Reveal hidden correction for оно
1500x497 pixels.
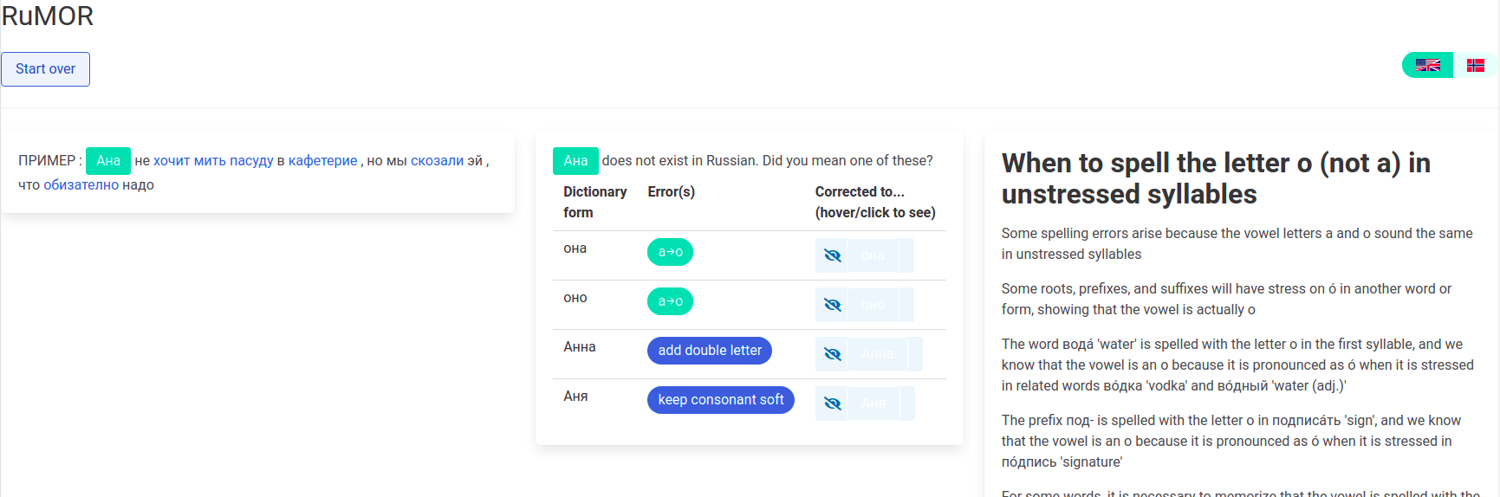pos(833,305)
